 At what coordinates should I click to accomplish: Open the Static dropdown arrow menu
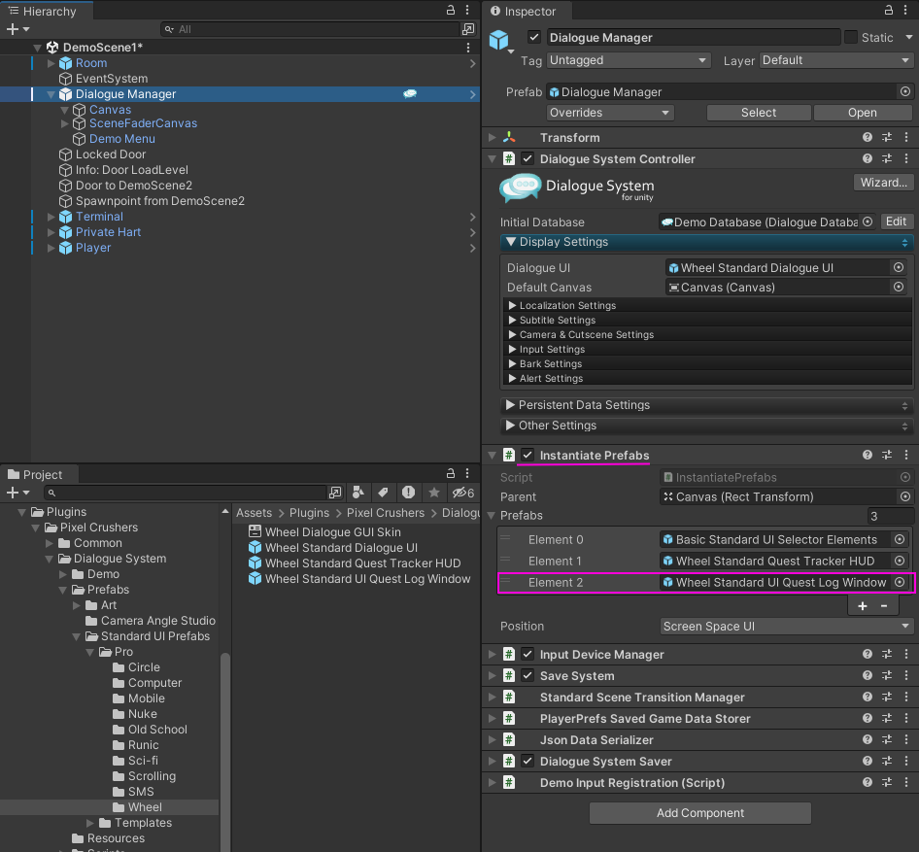(908, 37)
